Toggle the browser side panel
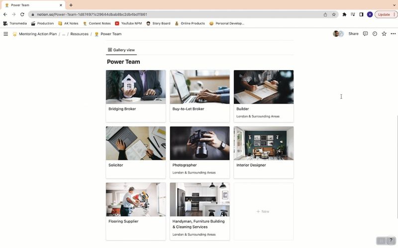Image resolution: width=398 pixels, height=248 pixels. (361, 14)
